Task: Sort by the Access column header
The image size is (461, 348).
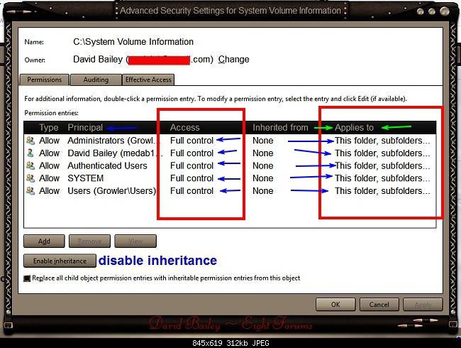Action: pyautogui.click(x=184, y=128)
